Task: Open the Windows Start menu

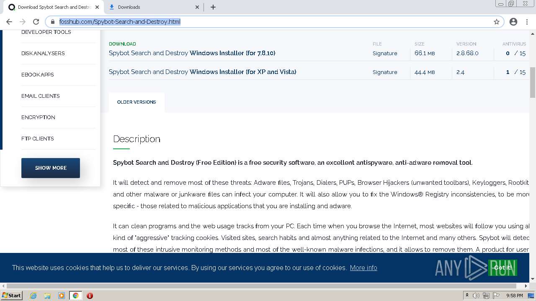Action: pos(11,296)
